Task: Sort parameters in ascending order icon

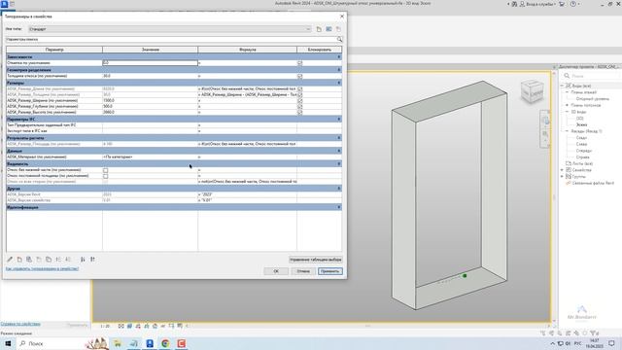Action: pos(83,260)
